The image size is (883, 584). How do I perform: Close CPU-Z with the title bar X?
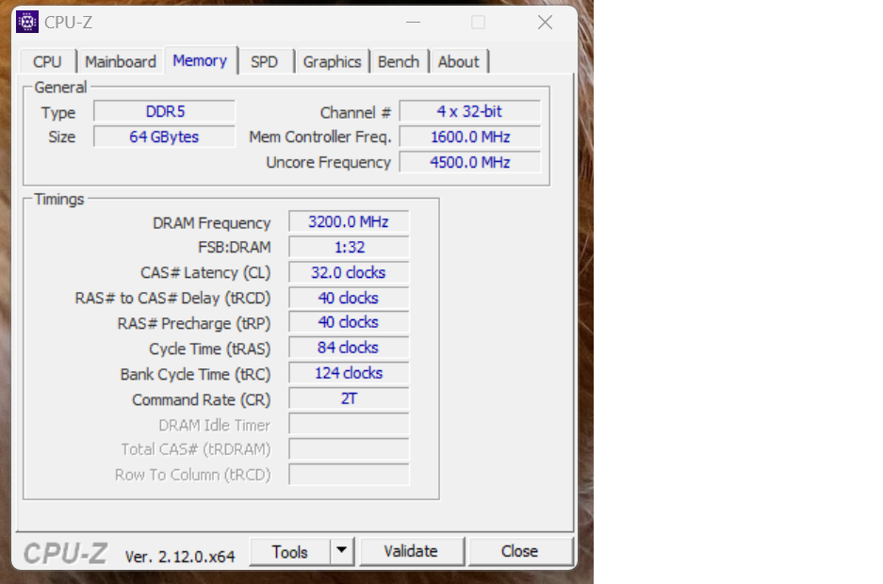tap(545, 23)
